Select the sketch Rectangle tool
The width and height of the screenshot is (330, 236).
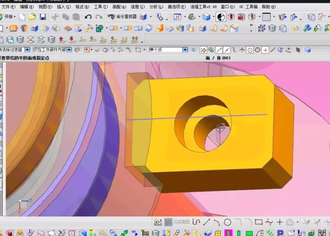259,222
